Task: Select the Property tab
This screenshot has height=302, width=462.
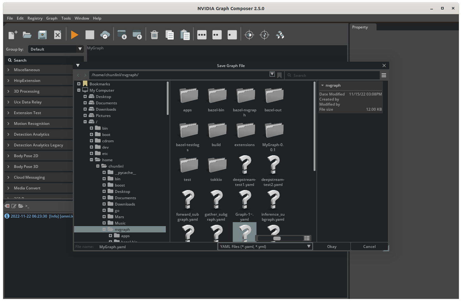Action: 363,27
